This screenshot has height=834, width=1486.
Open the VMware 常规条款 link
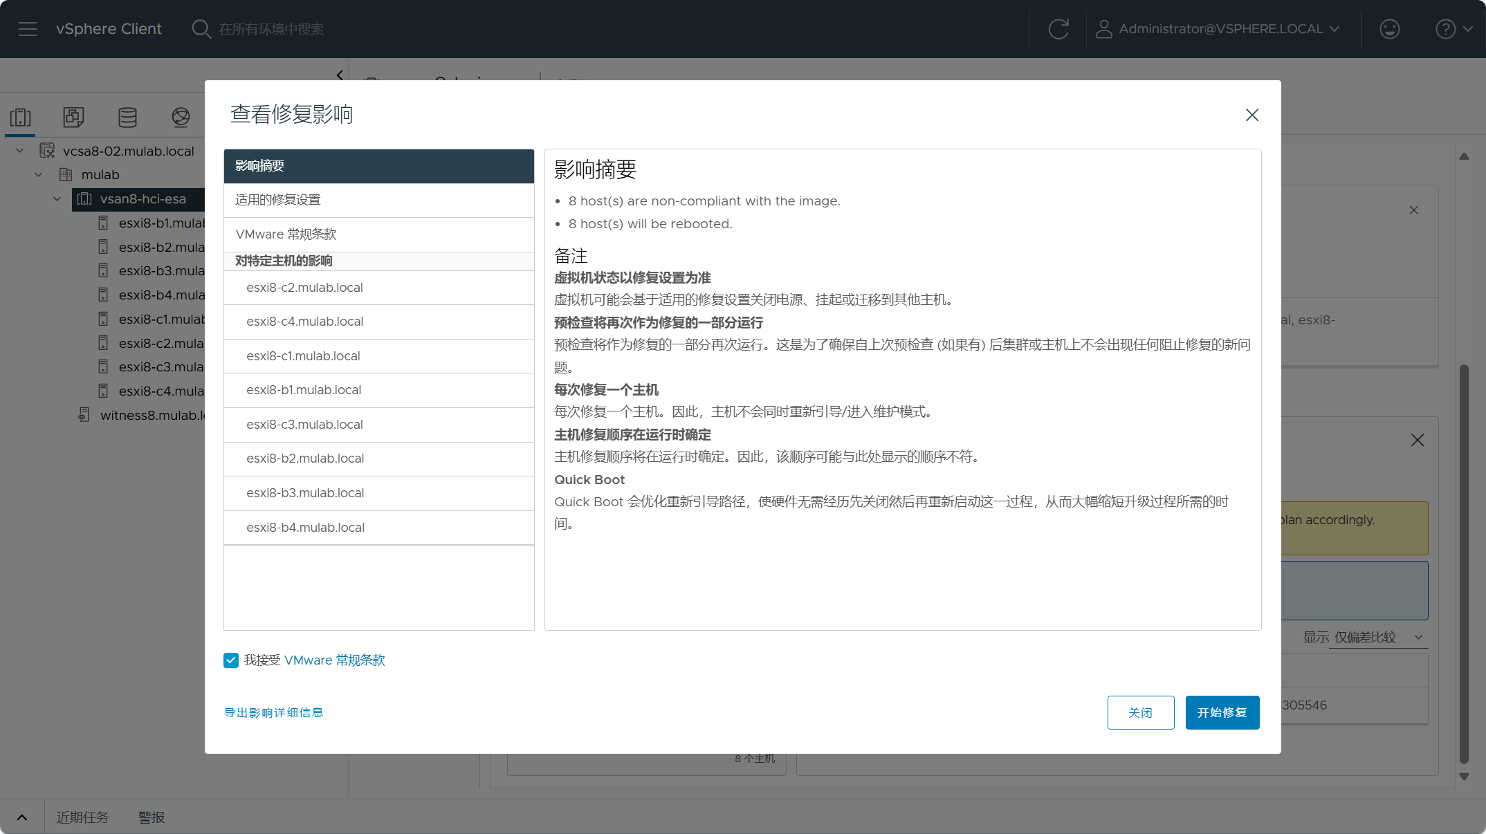click(x=335, y=660)
